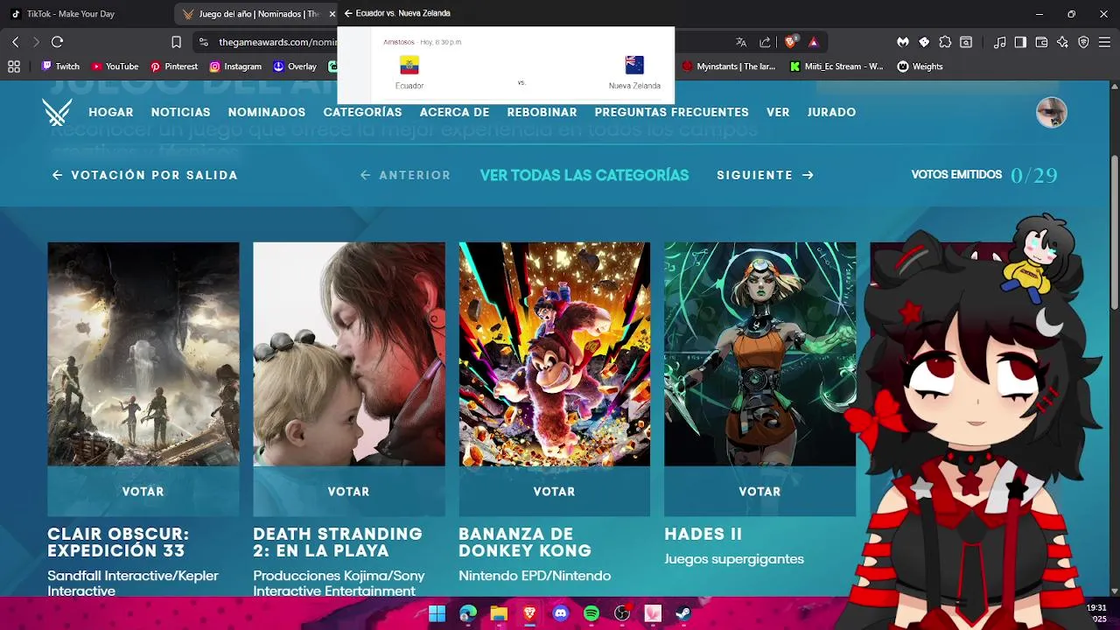Image resolution: width=1120 pixels, height=630 pixels.
Task: Open the JURADO menu item
Action: click(831, 112)
